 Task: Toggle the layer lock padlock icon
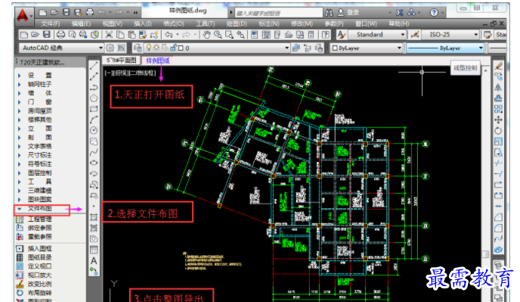pos(173,48)
